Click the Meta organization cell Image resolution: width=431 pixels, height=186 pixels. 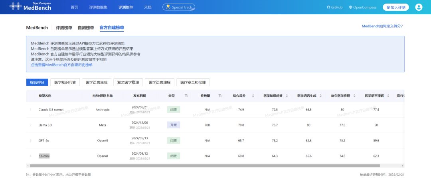pos(103,125)
